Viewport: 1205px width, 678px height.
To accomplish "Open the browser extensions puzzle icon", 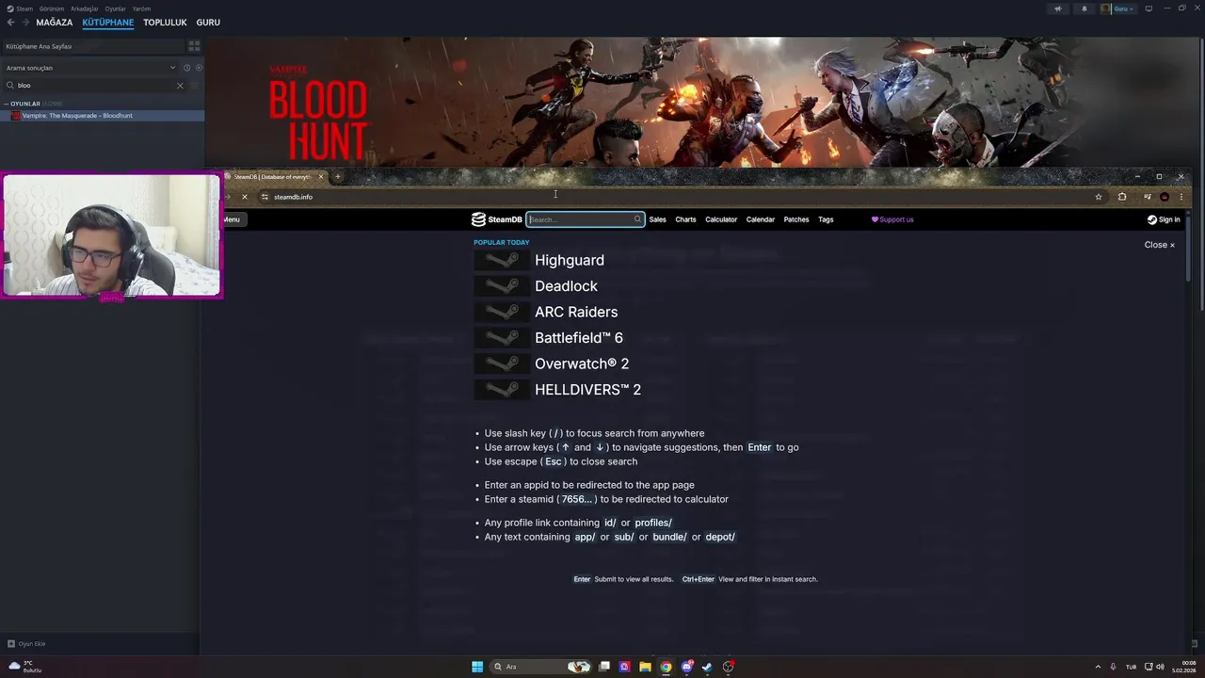I will click(1122, 197).
